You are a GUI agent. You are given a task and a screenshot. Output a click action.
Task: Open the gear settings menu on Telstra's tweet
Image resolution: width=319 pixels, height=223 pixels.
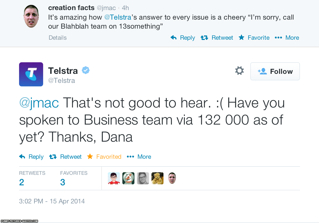coord(239,71)
